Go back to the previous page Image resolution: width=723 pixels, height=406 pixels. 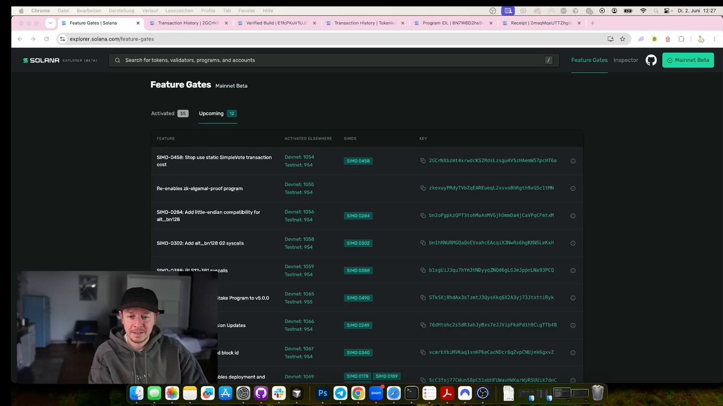click(19, 39)
